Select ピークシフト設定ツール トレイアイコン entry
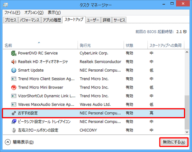This screenshot has width=192, height=152. click(44, 121)
